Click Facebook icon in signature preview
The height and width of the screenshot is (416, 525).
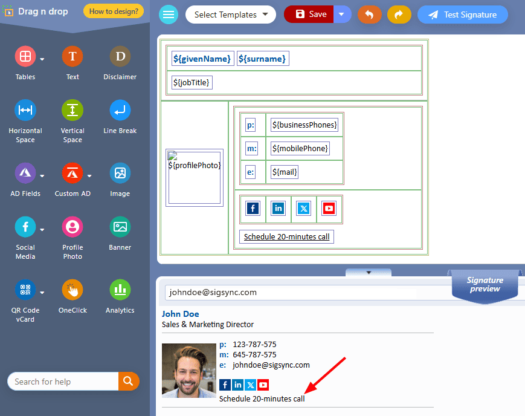(x=225, y=385)
